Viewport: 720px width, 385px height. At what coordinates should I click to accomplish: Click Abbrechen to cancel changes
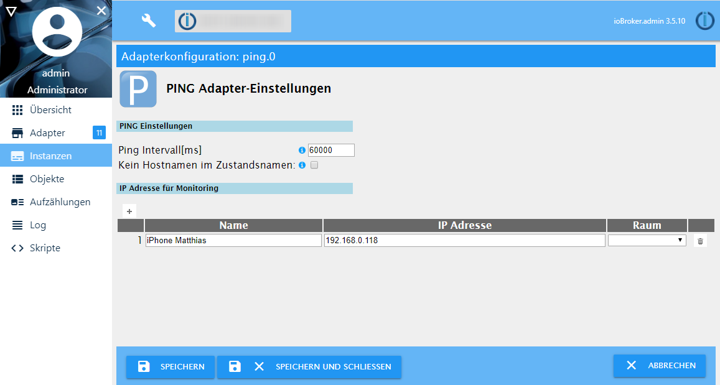[x=659, y=366]
